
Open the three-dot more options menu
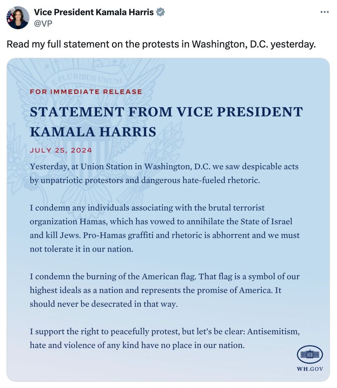coord(324,12)
